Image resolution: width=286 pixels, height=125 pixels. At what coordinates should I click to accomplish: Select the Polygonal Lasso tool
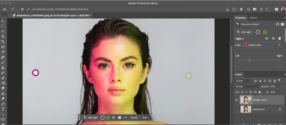pyautogui.click(x=3, y=31)
